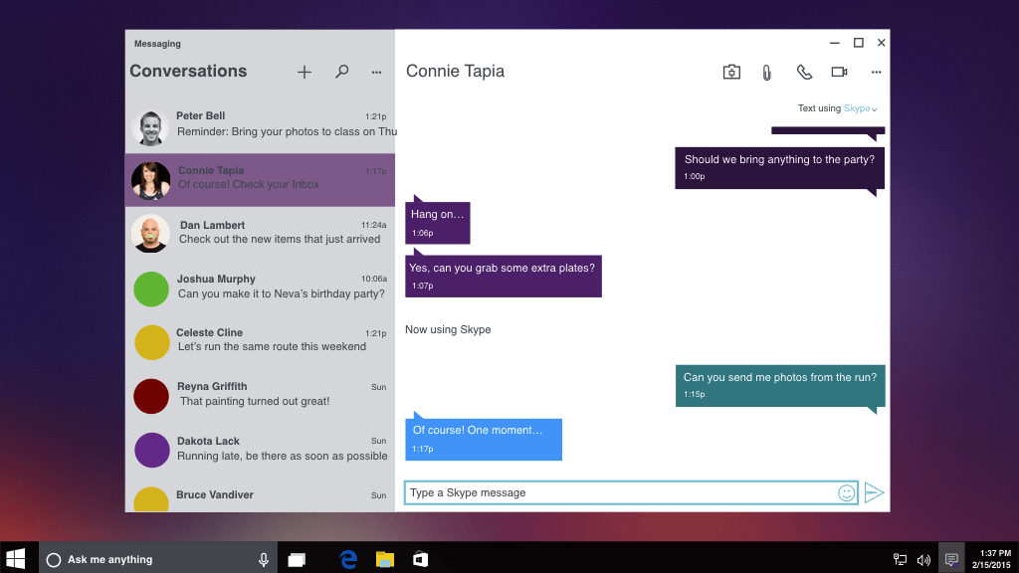Click Dan Lambert's avatar photo
Image resolution: width=1019 pixels, height=573 pixels.
click(x=151, y=234)
